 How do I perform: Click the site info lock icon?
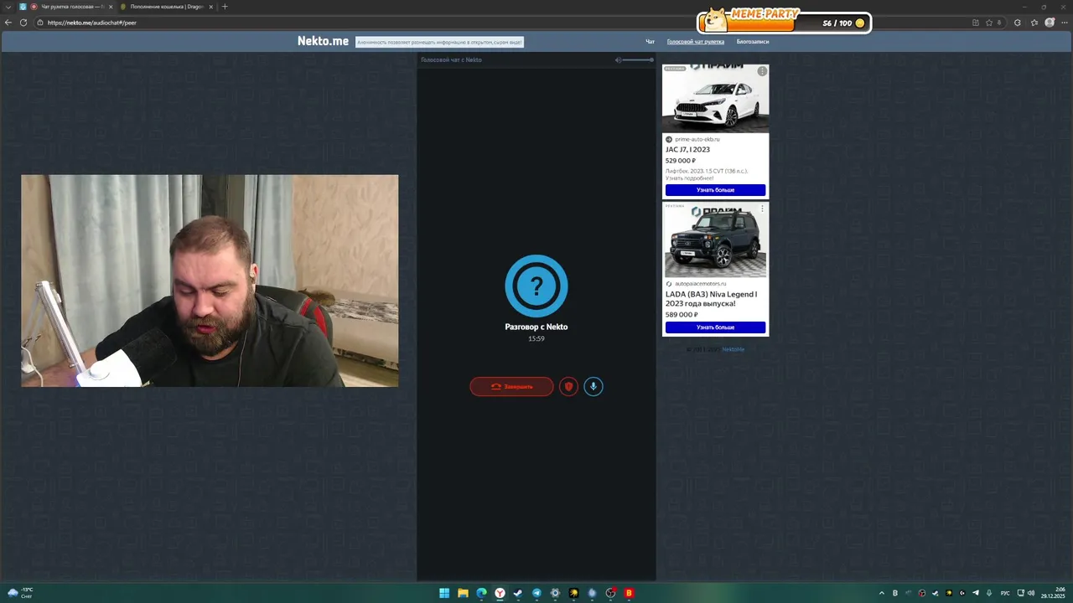[40, 23]
